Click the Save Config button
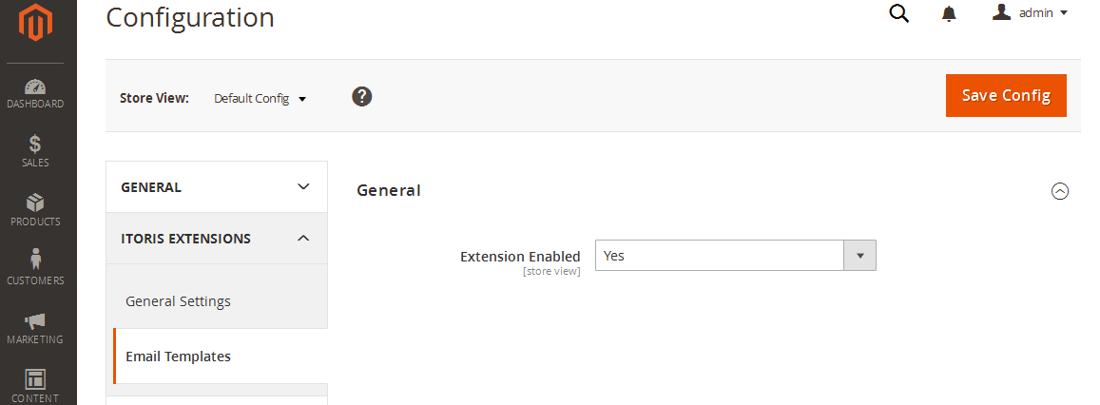Screen dimensions: 1100x405 point(1006,95)
